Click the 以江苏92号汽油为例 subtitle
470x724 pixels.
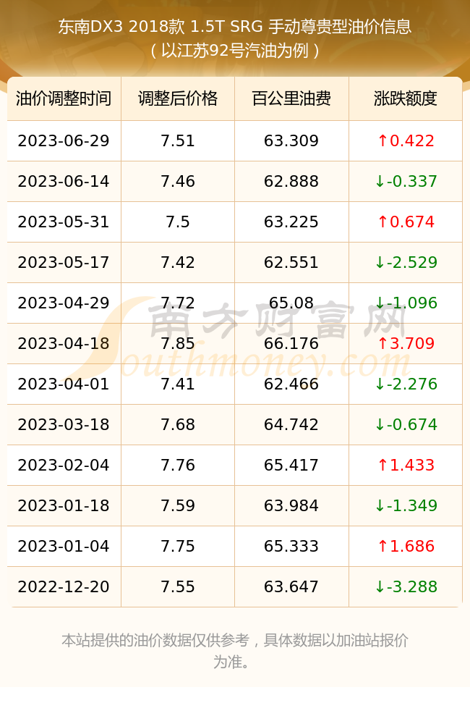(x=235, y=51)
